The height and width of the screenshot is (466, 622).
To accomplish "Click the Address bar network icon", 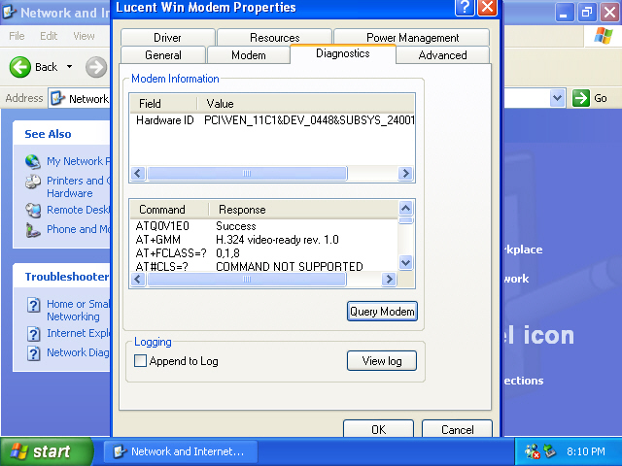I will pyautogui.click(x=58, y=98).
